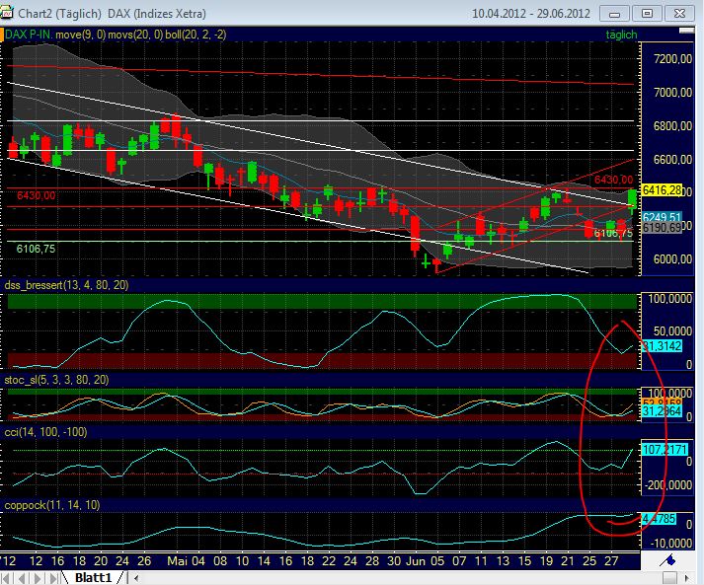The image size is (704, 585).
Task: Click the blue flag icon beside date axis
Action: pyautogui.click(x=668, y=560)
